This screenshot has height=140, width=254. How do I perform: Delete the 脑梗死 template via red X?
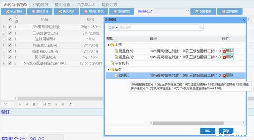[224, 76]
